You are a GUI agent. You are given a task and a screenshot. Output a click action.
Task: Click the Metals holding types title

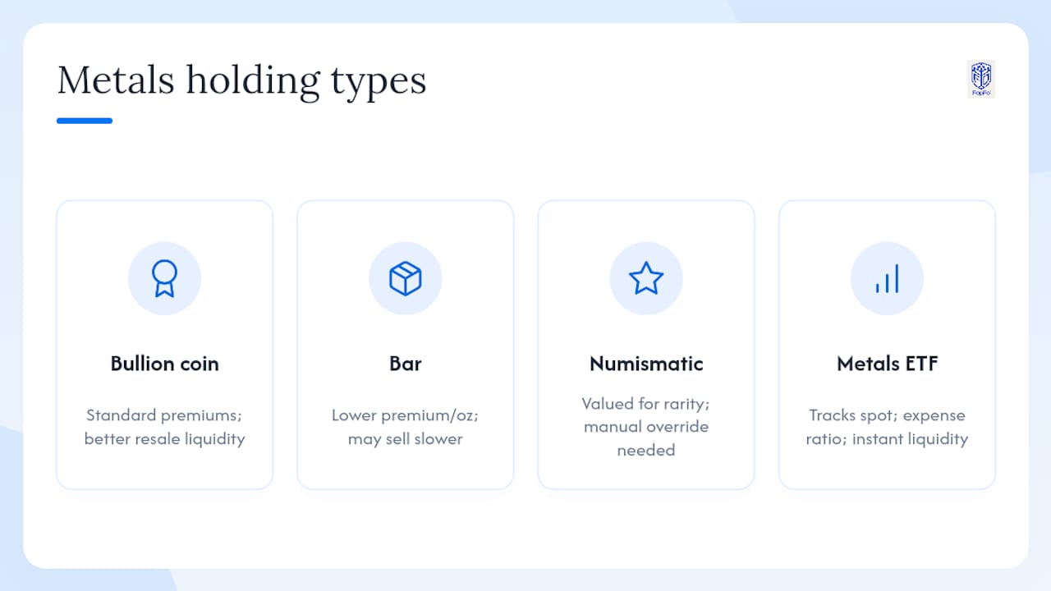tap(241, 81)
